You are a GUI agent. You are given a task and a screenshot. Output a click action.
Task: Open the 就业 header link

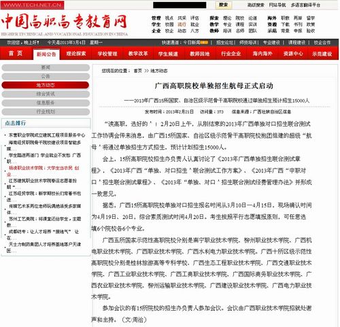tap(194, 24)
